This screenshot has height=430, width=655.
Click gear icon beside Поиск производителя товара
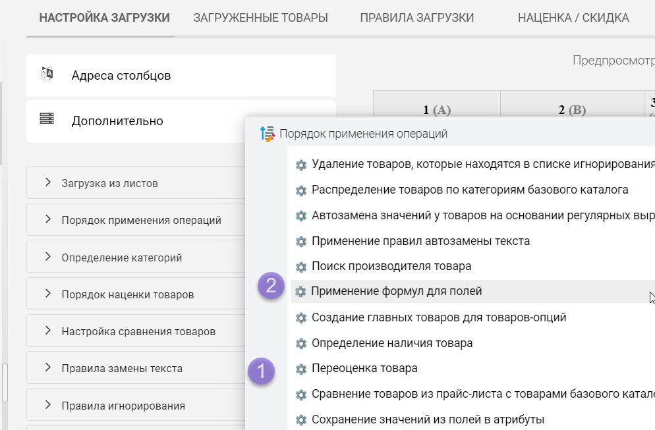300,267
